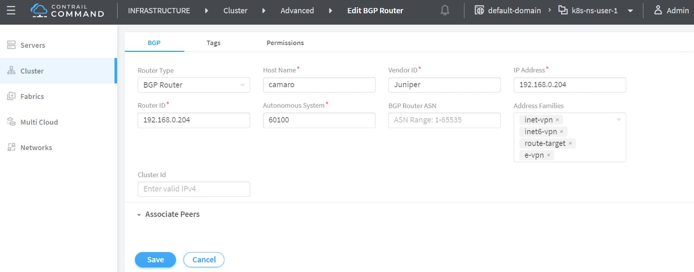Viewport: 694px width, 272px height.
Task: Click the Networks sidebar icon
Action: [11, 147]
